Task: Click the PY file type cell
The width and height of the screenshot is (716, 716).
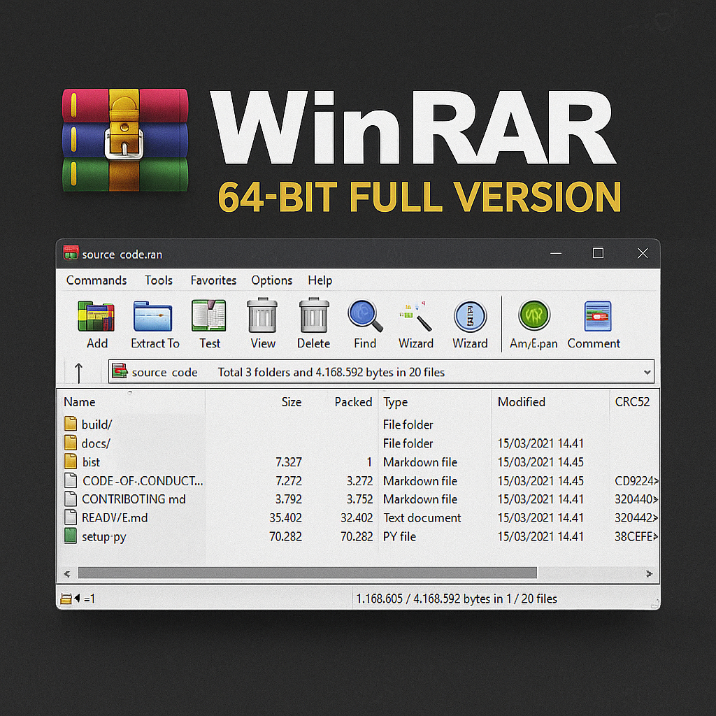Action: pos(399,536)
